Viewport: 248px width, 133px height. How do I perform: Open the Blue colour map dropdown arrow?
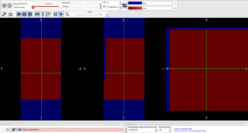pyautogui.click(x=175, y=3)
